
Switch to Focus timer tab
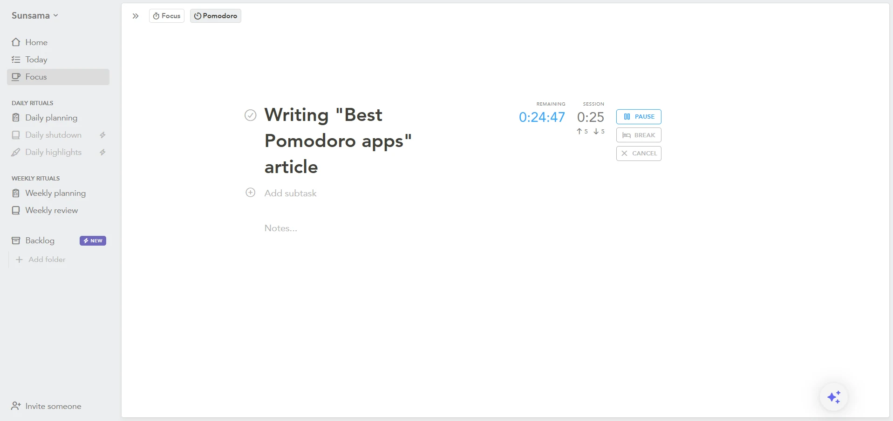(x=167, y=16)
